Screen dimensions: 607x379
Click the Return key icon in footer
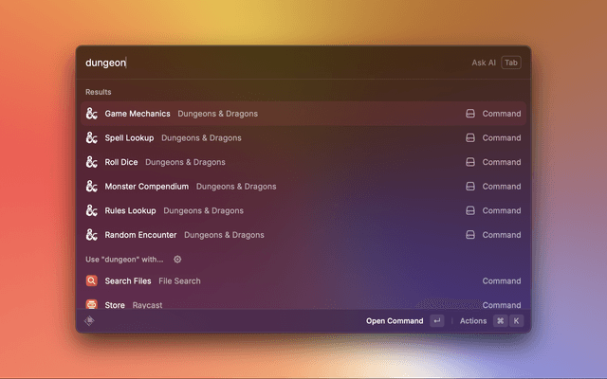436,321
